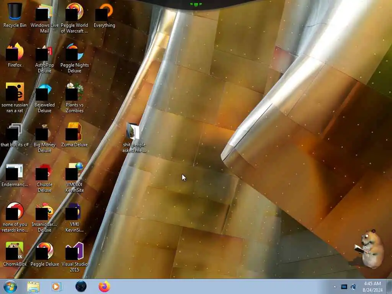Open the dark globe browser on taskbar
The image size is (392, 294).
pyautogui.click(x=81, y=286)
